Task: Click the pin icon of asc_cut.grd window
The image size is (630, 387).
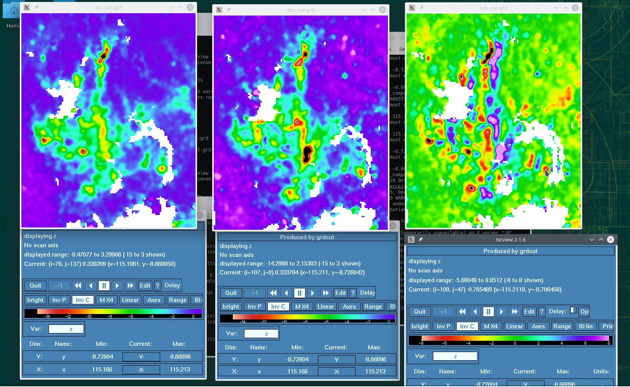Action: (x=36, y=7)
